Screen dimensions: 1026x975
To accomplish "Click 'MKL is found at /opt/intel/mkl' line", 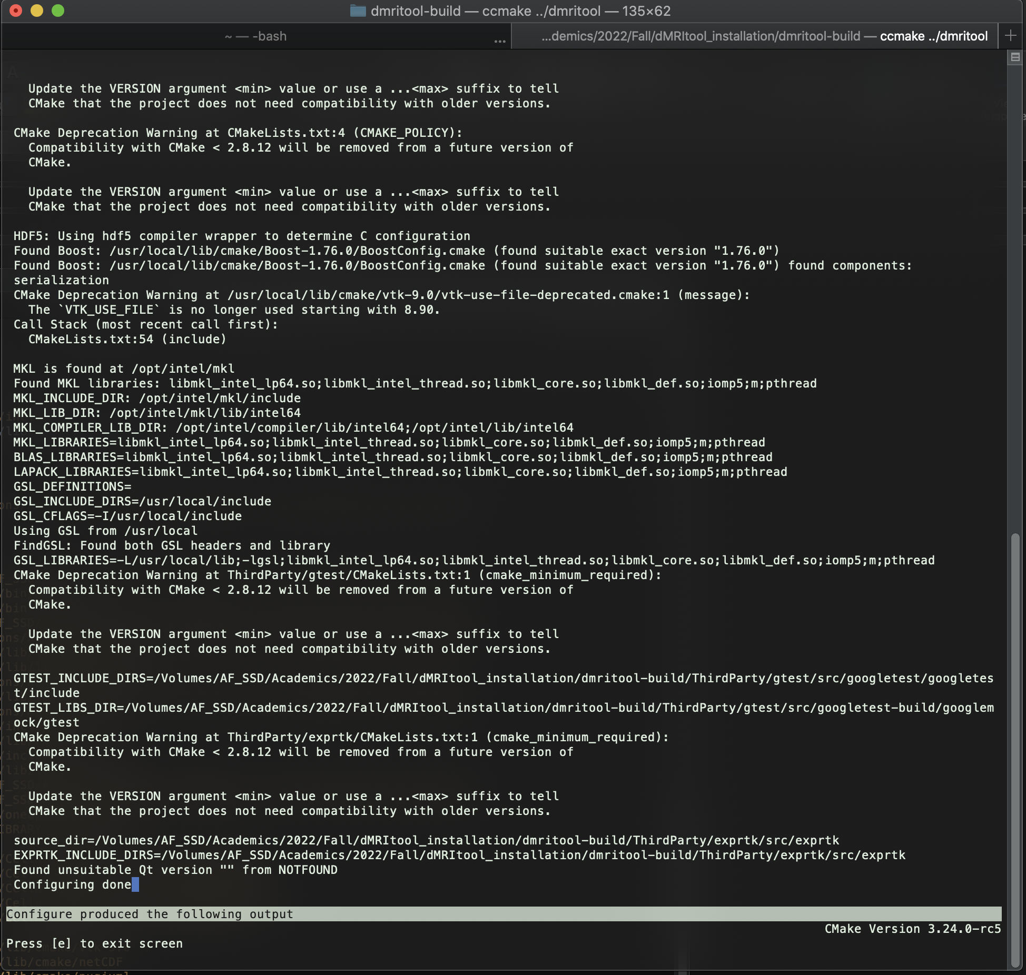I will point(124,369).
